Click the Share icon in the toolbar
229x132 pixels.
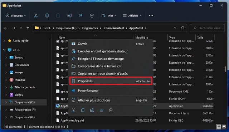[x=81, y=16]
